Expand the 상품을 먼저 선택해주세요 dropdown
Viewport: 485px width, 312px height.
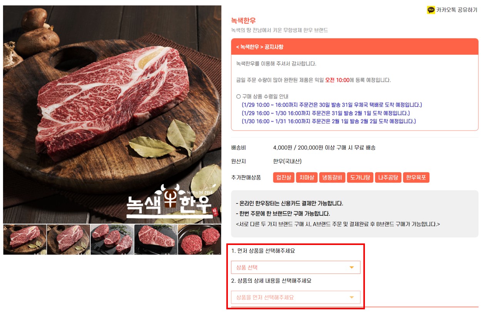click(x=296, y=297)
